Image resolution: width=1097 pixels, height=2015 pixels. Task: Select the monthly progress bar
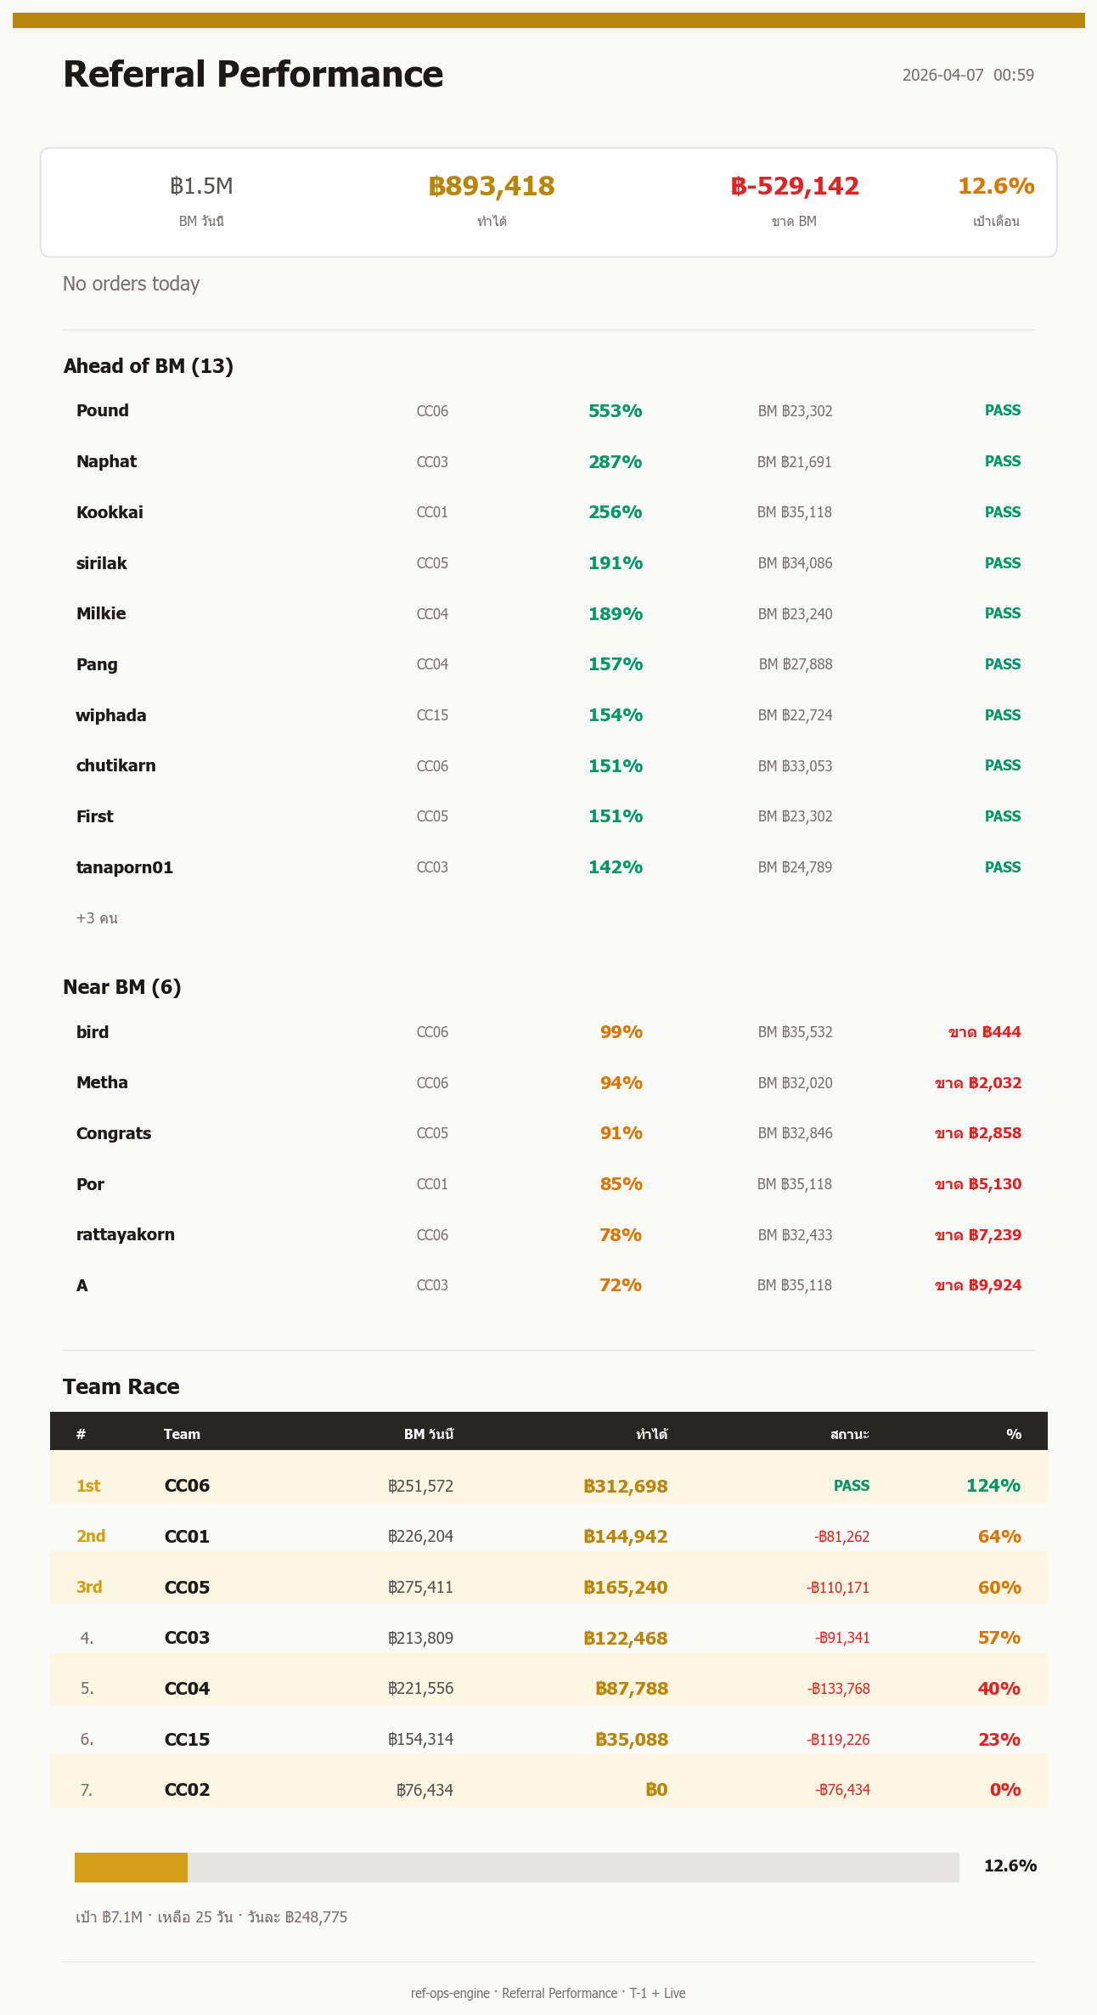pyautogui.click(x=516, y=1867)
